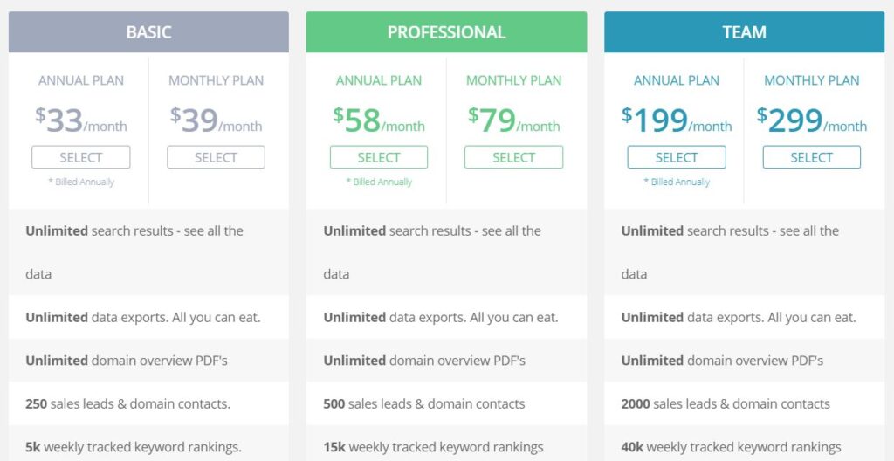The width and height of the screenshot is (894, 461).
Task: Select the Professional monthly plan
Action: [x=513, y=157]
